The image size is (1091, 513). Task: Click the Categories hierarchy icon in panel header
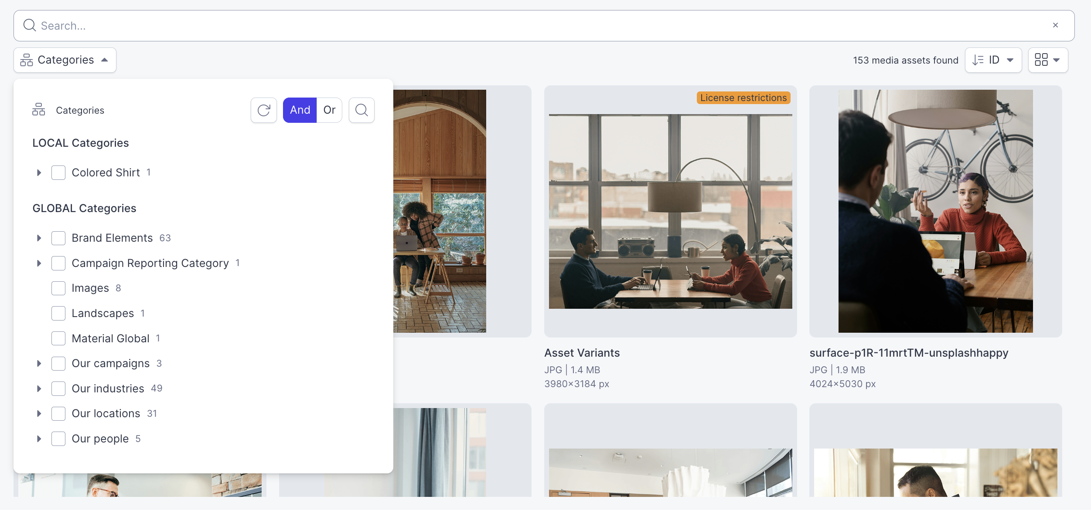coord(39,110)
